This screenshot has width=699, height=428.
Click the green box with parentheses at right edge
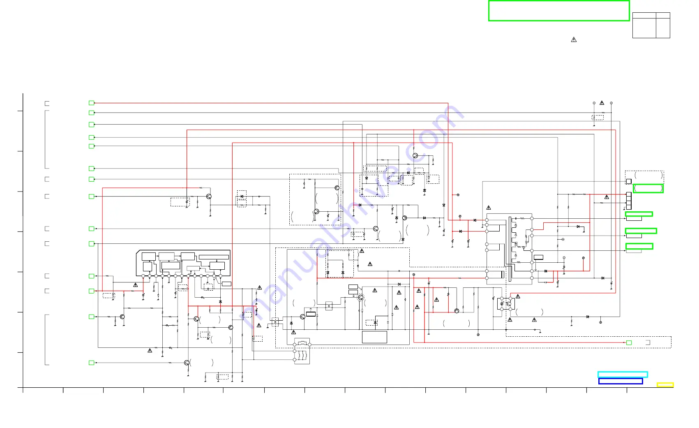pyautogui.click(x=648, y=188)
